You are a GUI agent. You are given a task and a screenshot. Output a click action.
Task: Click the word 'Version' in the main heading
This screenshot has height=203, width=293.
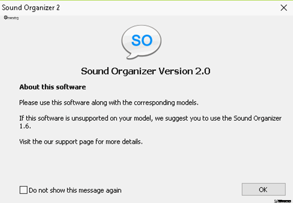176,71
